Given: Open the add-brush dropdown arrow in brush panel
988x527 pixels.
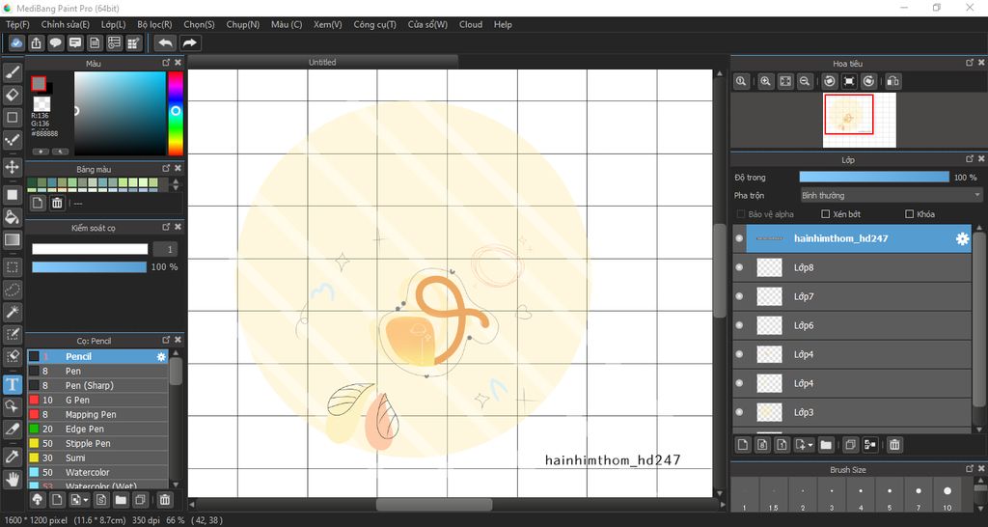Looking at the screenshot, I should (x=85, y=500).
